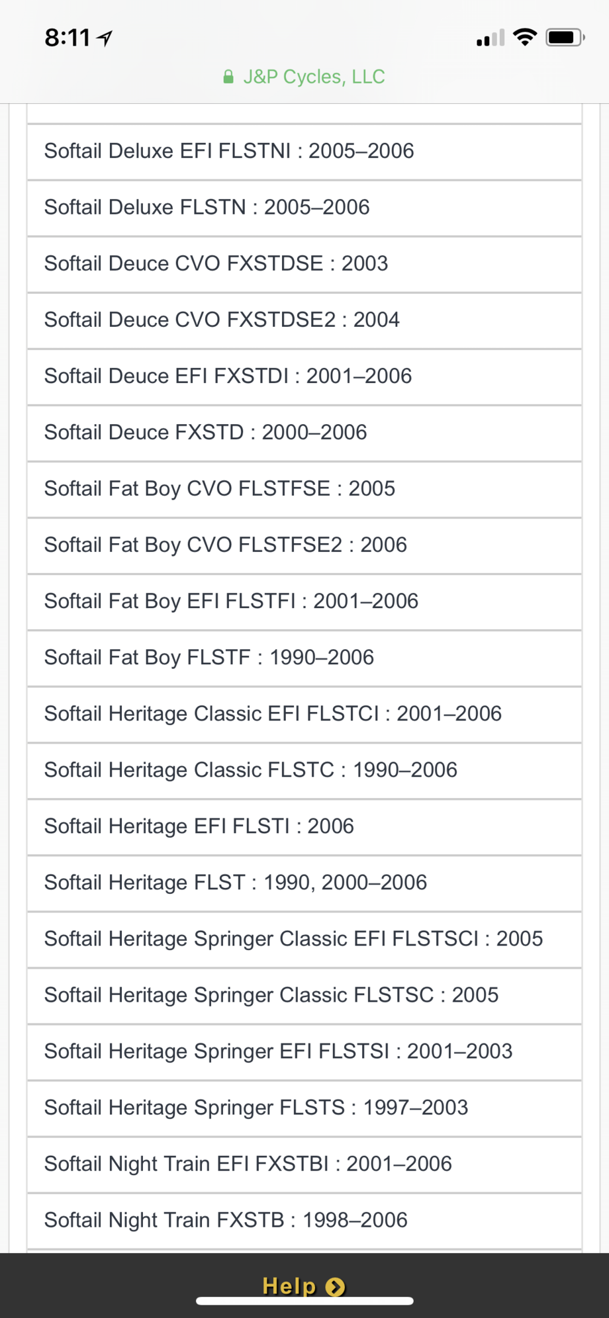Tap the location arrow icon
Image resolution: width=609 pixels, height=1318 pixels.
105,38
